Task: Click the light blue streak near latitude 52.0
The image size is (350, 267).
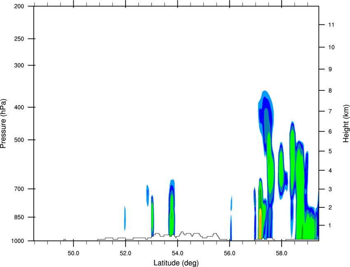Action: 125,219
